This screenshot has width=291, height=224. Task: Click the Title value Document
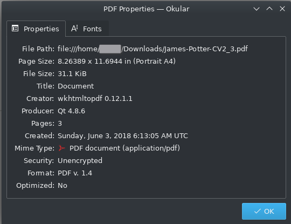(x=76, y=86)
